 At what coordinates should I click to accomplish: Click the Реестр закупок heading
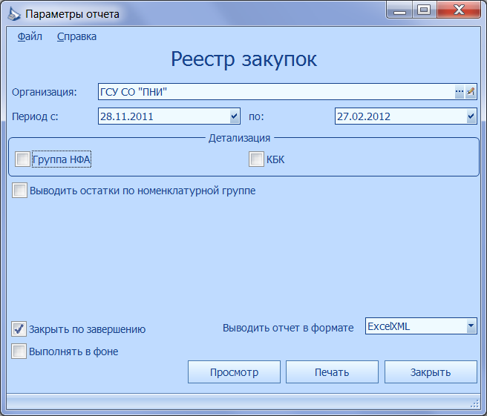coord(244,59)
